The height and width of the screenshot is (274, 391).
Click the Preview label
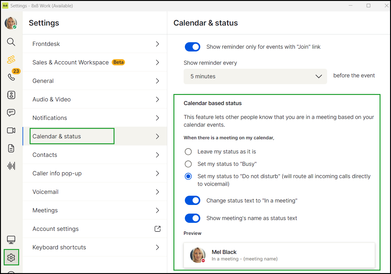pos(193,233)
